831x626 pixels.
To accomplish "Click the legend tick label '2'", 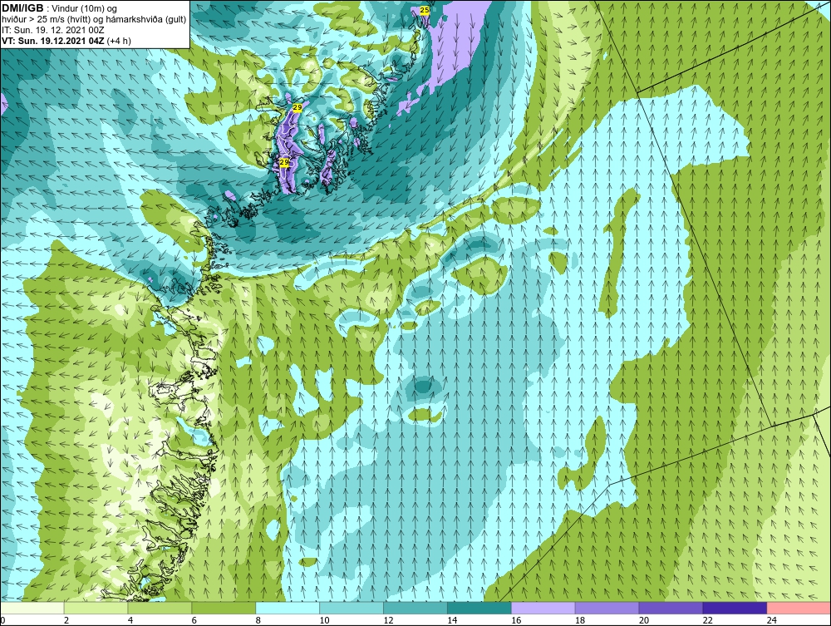I will tap(66, 620).
